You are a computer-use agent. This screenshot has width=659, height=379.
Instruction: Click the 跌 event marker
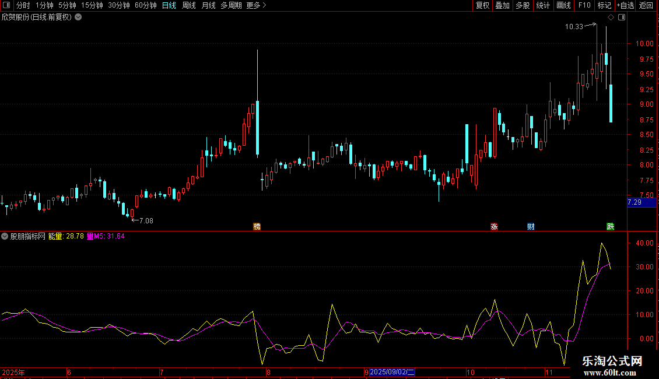click(x=611, y=226)
